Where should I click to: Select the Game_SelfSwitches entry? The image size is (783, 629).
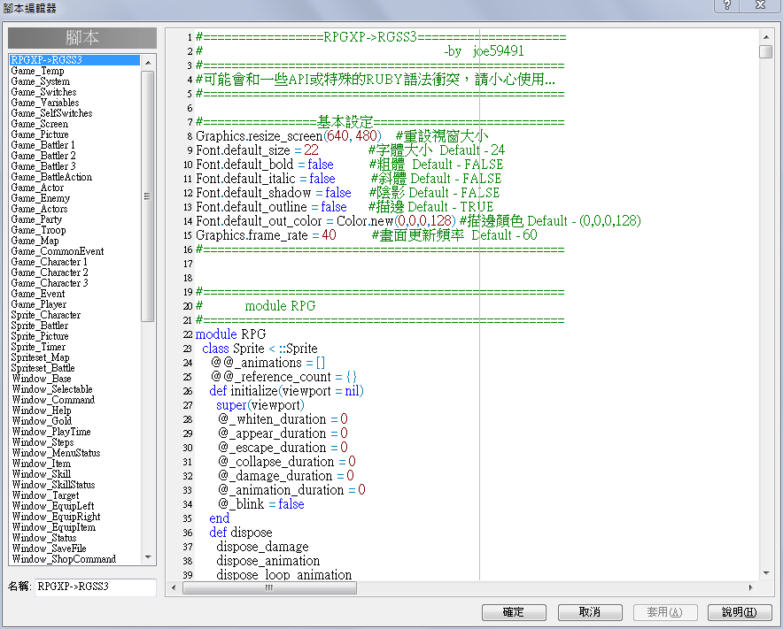pyautogui.click(x=51, y=113)
